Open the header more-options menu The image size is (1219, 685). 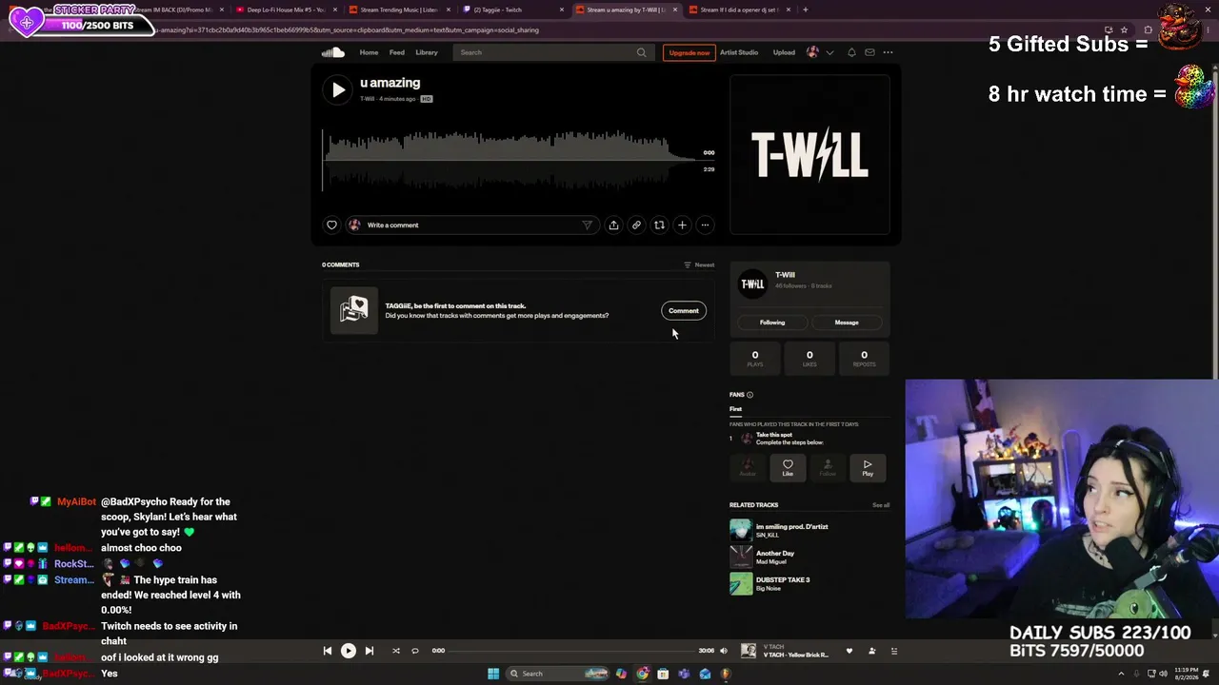tap(888, 52)
